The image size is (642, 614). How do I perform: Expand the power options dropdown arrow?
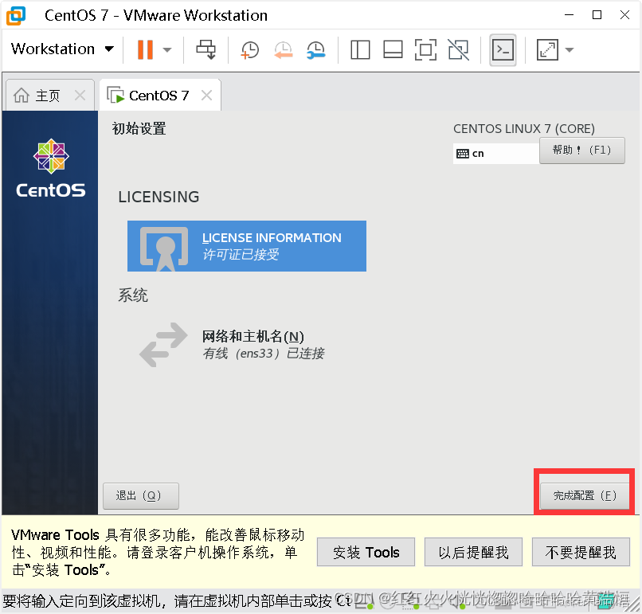[167, 50]
